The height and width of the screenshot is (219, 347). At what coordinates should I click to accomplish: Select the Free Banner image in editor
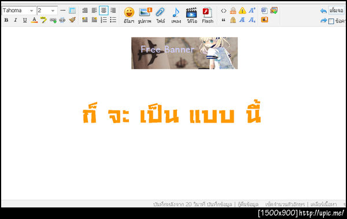pyautogui.click(x=184, y=53)
